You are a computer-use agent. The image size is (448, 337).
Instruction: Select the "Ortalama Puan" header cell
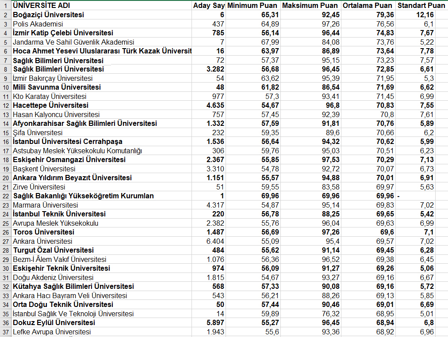[368, 5]
